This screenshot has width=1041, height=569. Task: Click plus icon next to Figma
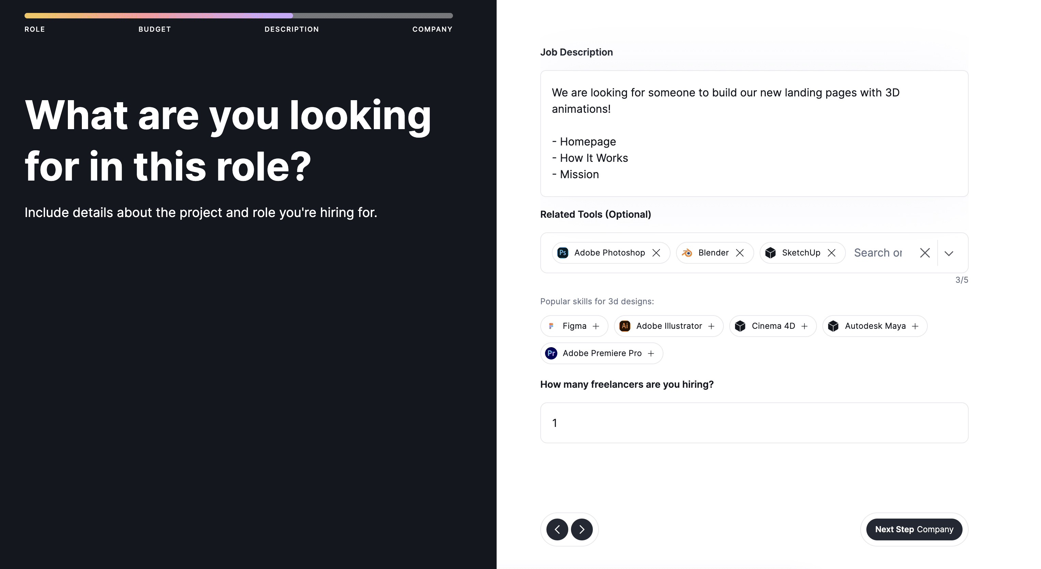point(596,326)
